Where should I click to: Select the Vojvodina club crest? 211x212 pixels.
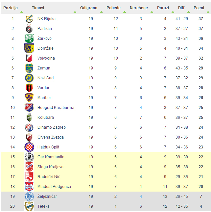pyautogui.click(x=29, y=58)
